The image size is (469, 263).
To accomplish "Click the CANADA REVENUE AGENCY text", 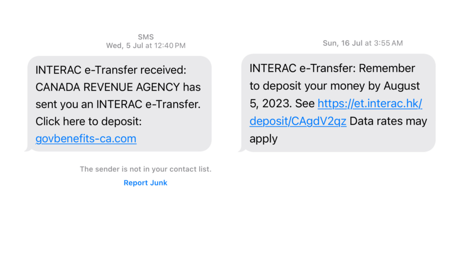I will [108, 87].
